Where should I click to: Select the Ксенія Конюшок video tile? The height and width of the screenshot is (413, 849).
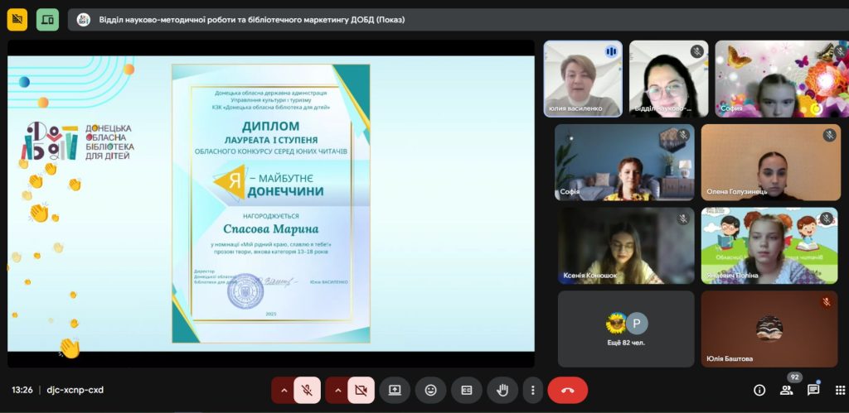(x=626, y=246)
